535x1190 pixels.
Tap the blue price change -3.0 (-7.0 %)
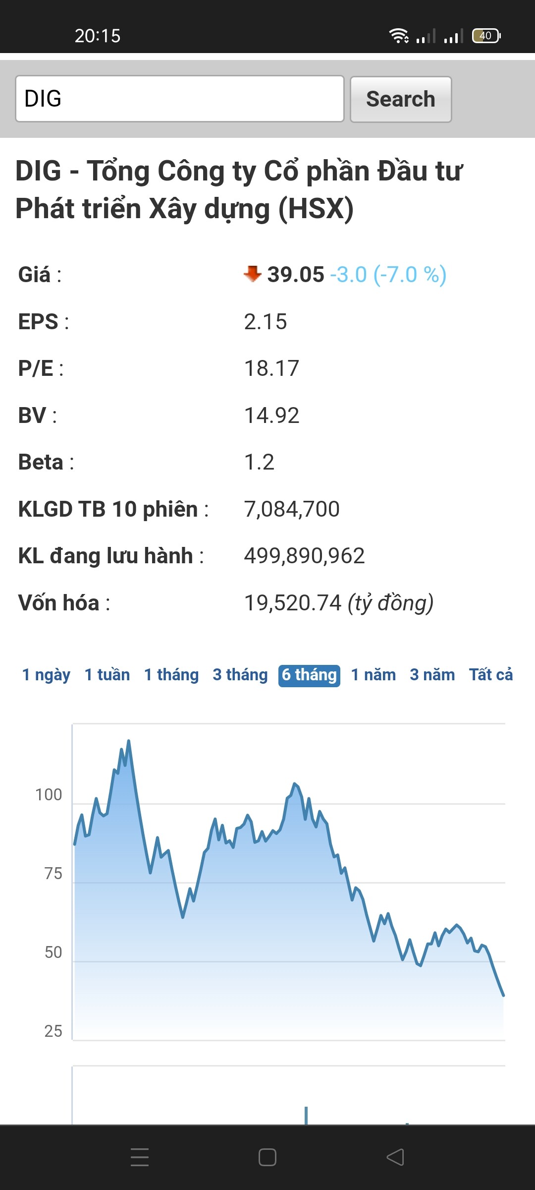coord(388,275)
